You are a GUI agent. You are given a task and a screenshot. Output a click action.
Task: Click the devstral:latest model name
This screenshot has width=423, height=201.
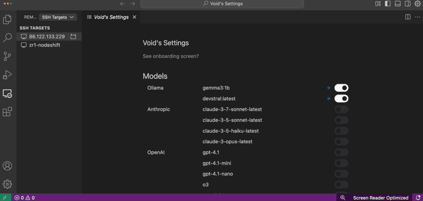pyautogui.click(x=219, y=98)
